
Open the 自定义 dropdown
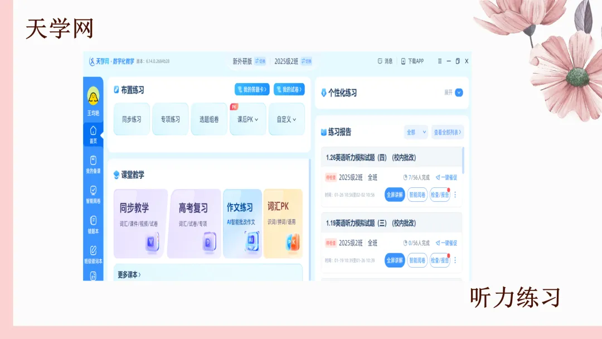tap(287, 119)
